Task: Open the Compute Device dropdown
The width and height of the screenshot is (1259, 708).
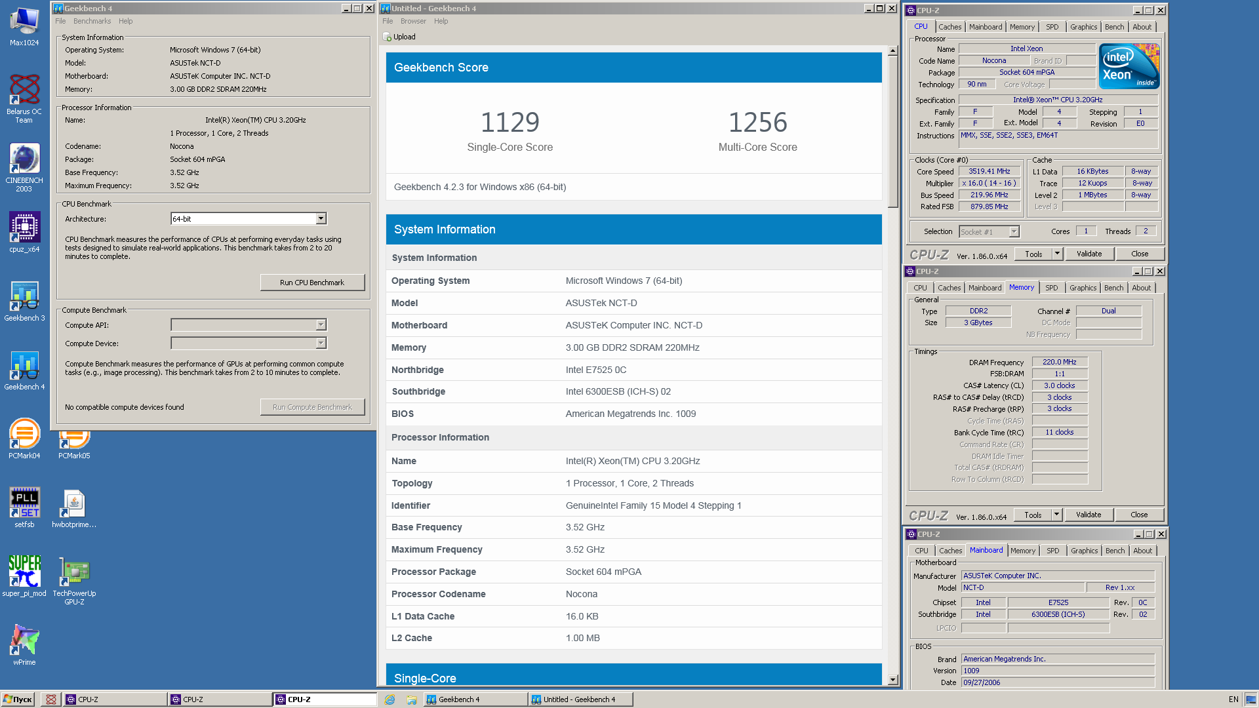Action: pyautogui.click(x=321, y=344)
